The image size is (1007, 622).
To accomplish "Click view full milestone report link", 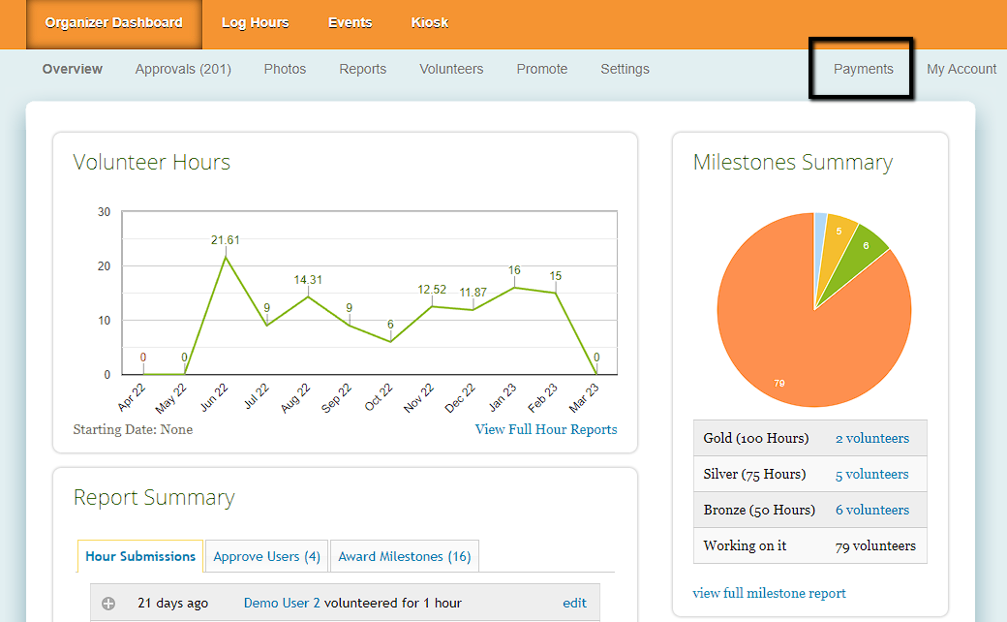I will (769, 593).
